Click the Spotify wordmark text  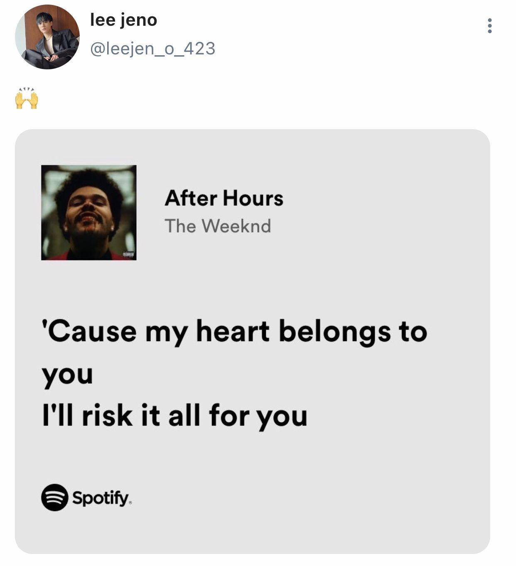click(x=101, y=497)
